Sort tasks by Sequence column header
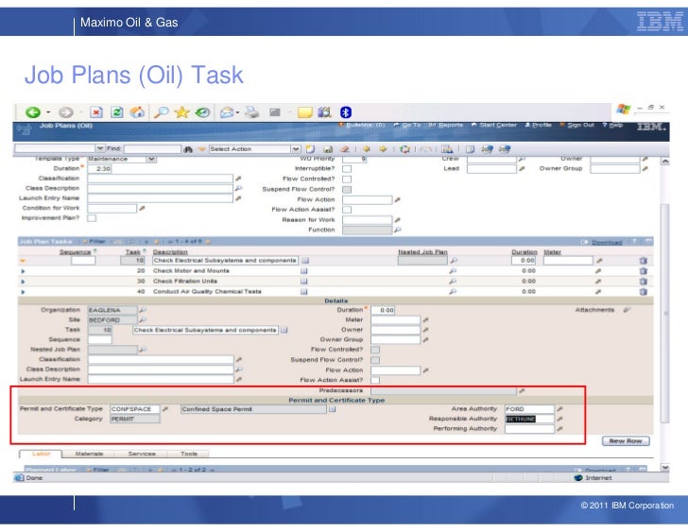 pyautogui.click(x=75, y=252)
